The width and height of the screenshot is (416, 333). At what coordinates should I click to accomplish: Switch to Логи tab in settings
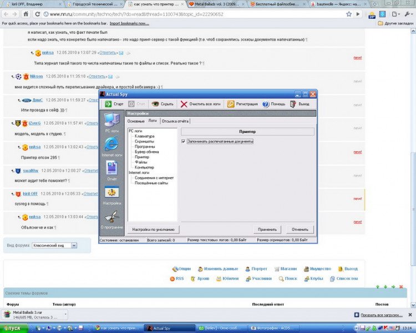pos(153,120)
